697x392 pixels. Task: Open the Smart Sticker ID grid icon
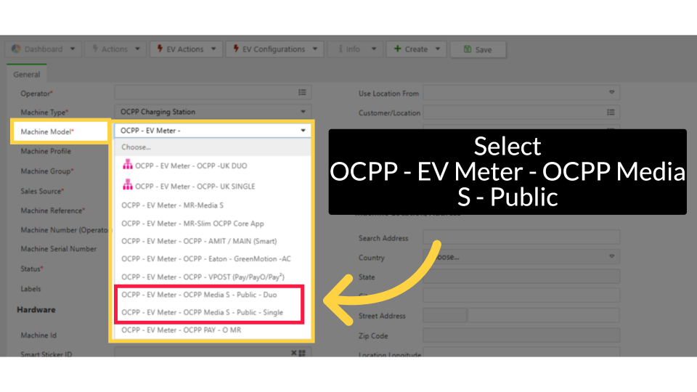click(x=302, y=353)
